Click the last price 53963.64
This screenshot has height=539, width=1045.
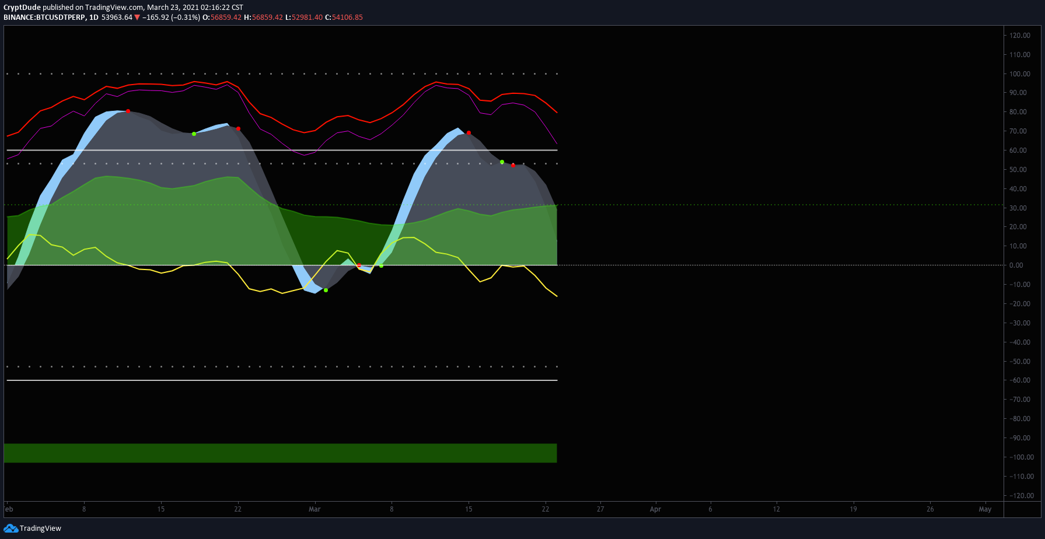(117, 17)
